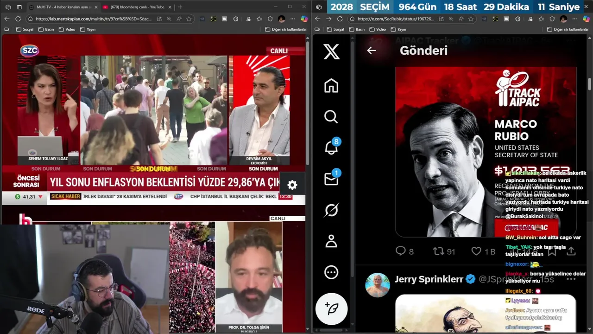Open Jerry Sprinklerr avatar
This screenshot has width=593, height=334.
(x=378, y=285)
